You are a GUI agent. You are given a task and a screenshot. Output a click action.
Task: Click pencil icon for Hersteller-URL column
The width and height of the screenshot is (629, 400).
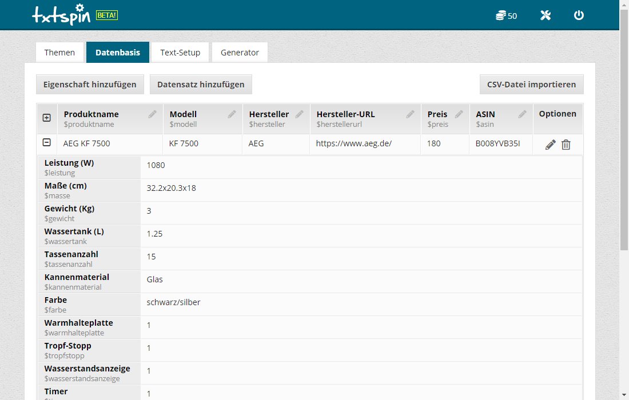pos(410,114)
